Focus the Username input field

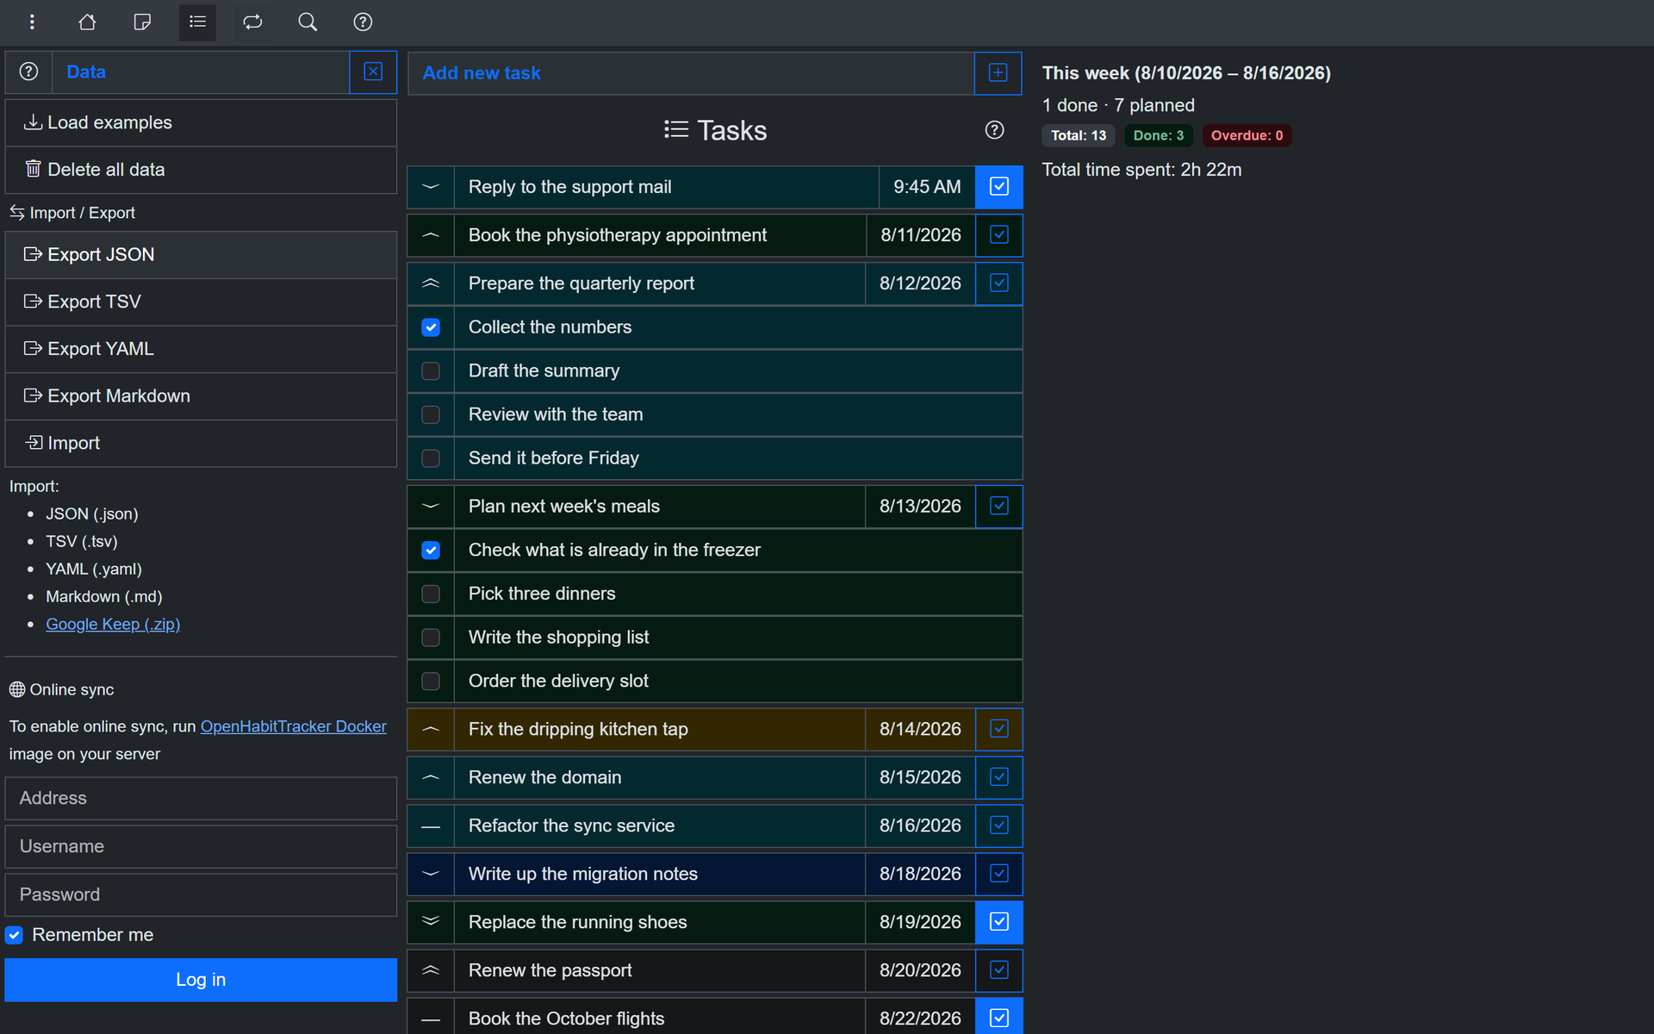point(201,847)
